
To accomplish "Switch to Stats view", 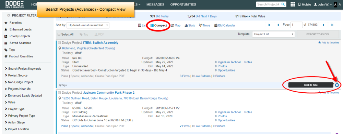I will [190, 26].
